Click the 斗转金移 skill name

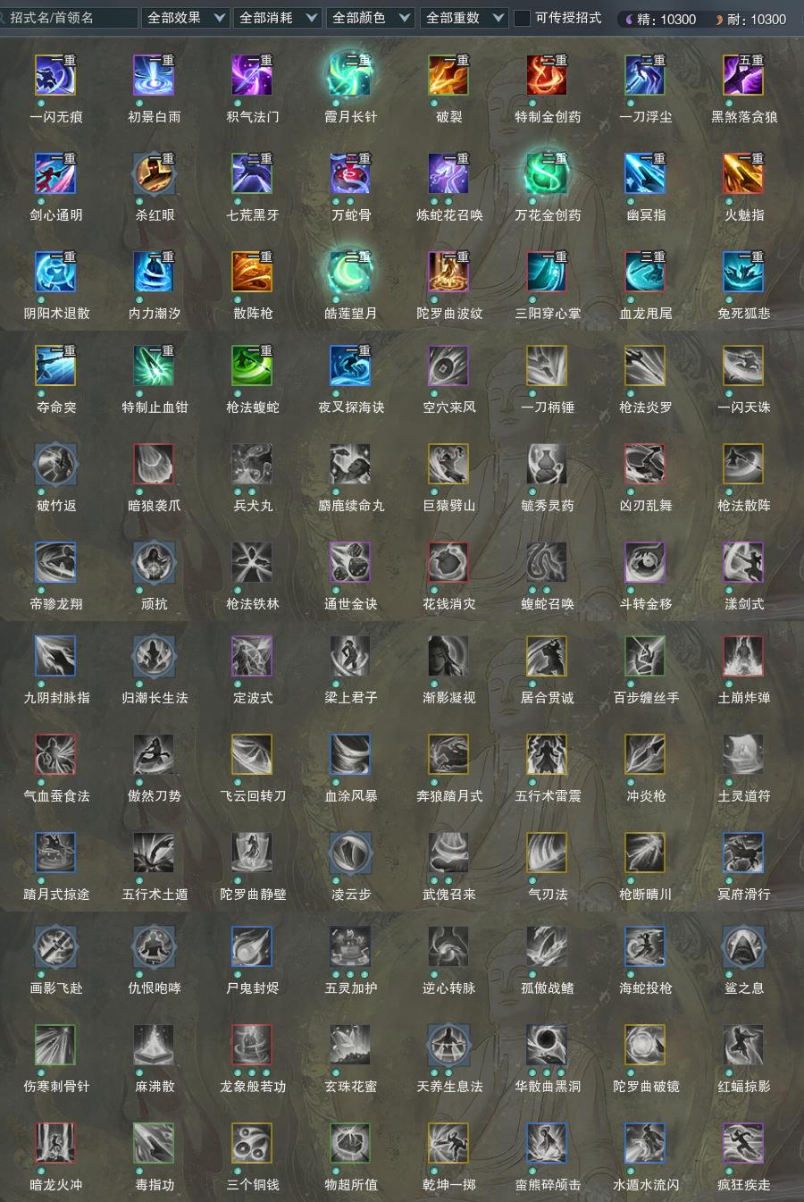click(646, 604)
